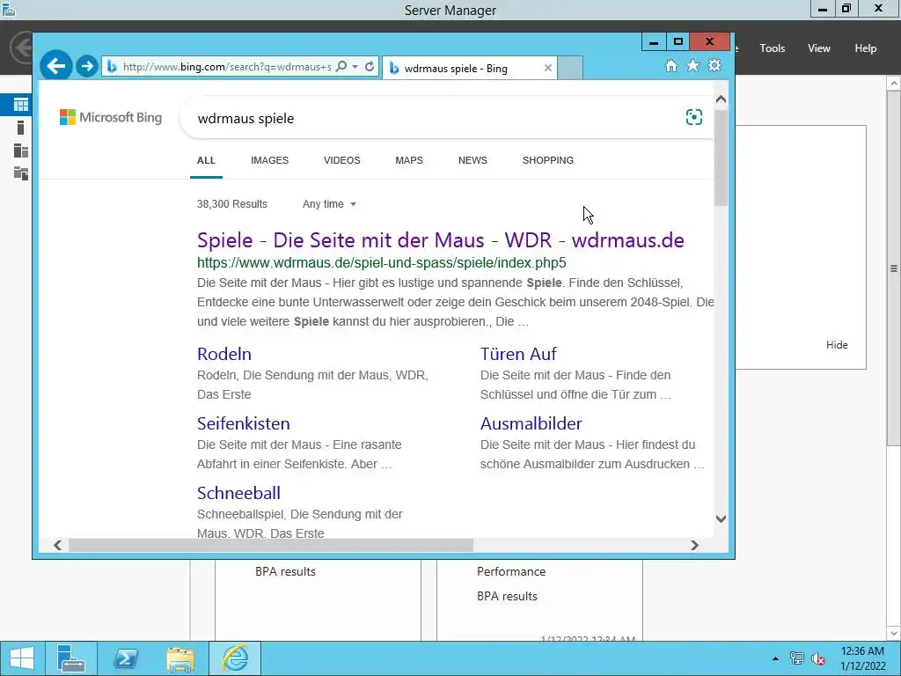Viewport: 901px width, 676px height.
Task: Click the search magnifier in address bar
Action: (341, 67)
